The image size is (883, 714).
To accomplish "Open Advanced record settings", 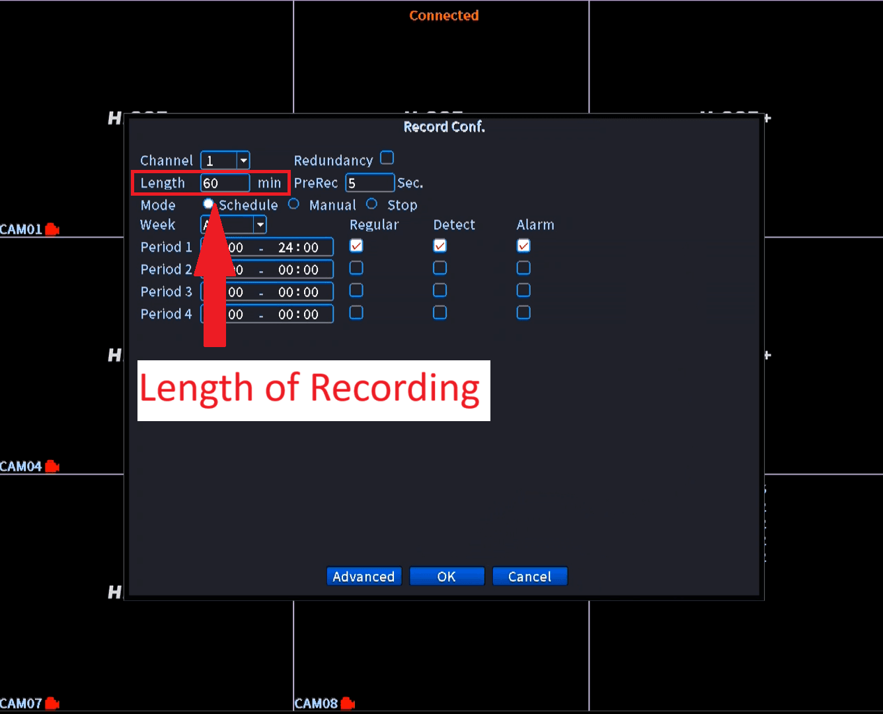I will coord(364,576).
